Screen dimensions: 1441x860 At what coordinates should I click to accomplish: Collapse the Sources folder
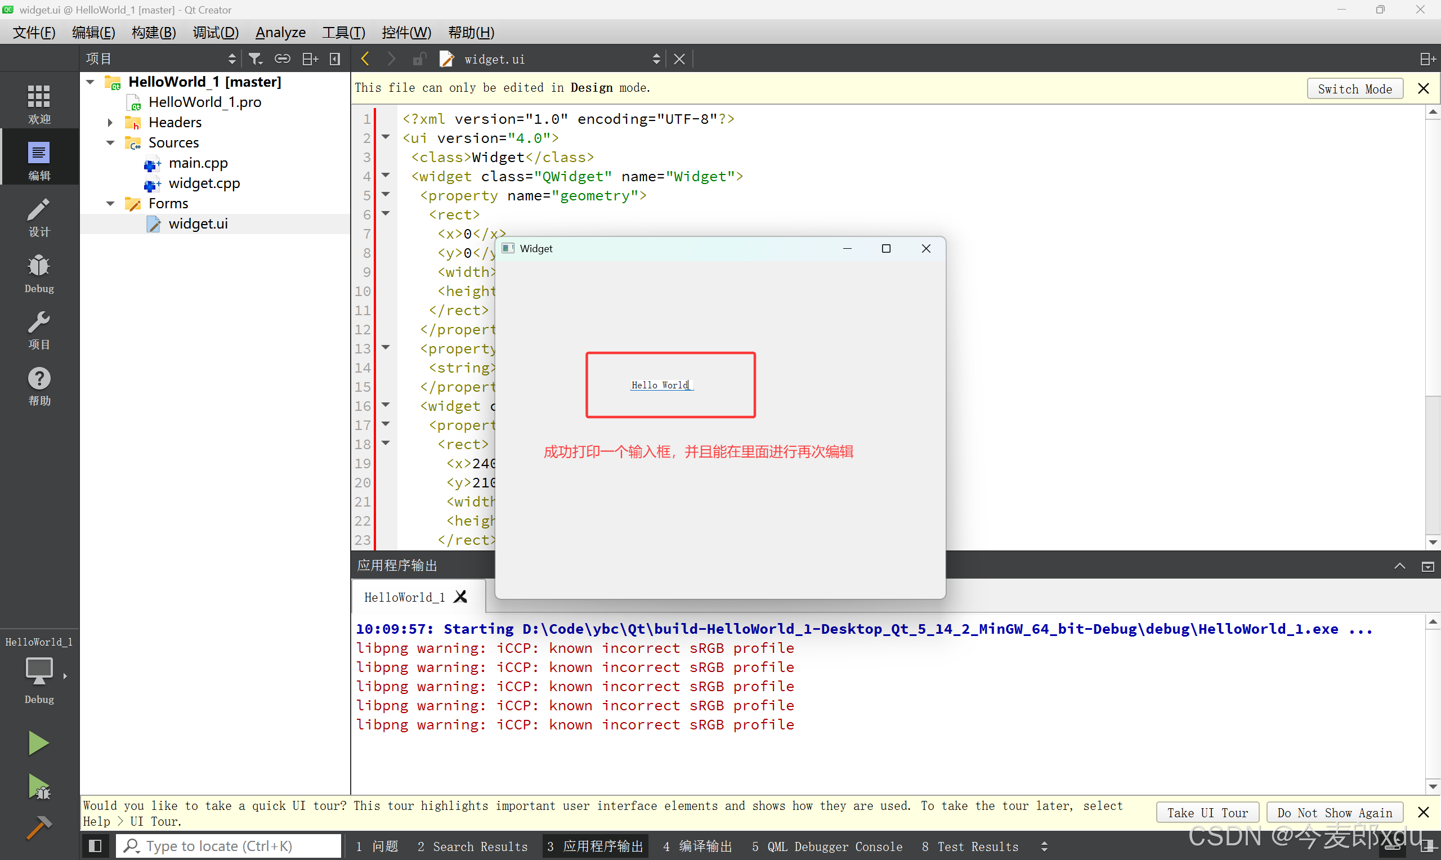(x=110, y=142)
